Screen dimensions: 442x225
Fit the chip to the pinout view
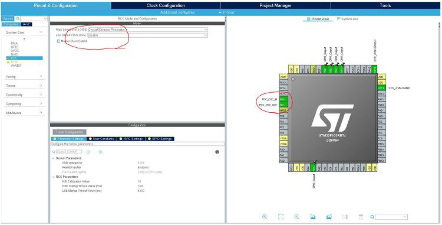(x=281, y=217)
